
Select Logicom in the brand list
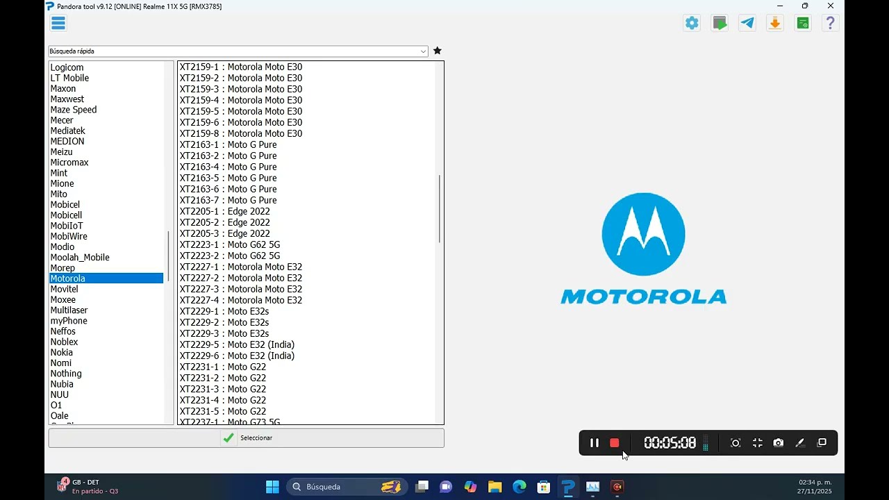click(67, 67)
